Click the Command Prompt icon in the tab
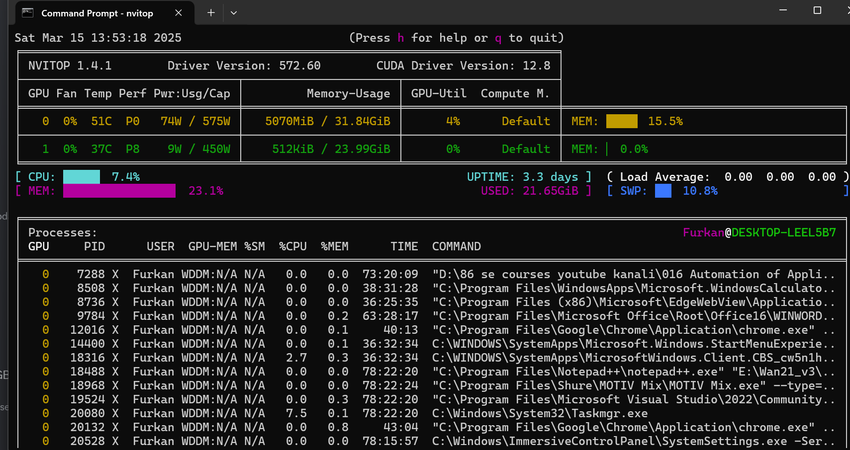The image size is (850, 450). [28, 13]
